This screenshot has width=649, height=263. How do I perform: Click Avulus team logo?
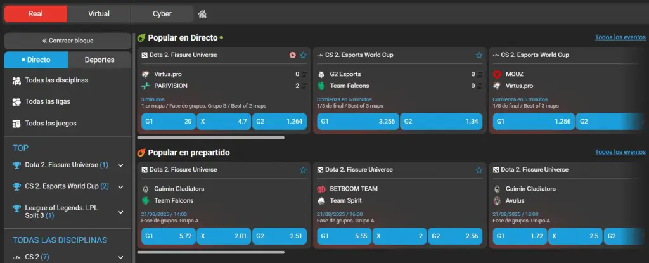click(497, 200)
